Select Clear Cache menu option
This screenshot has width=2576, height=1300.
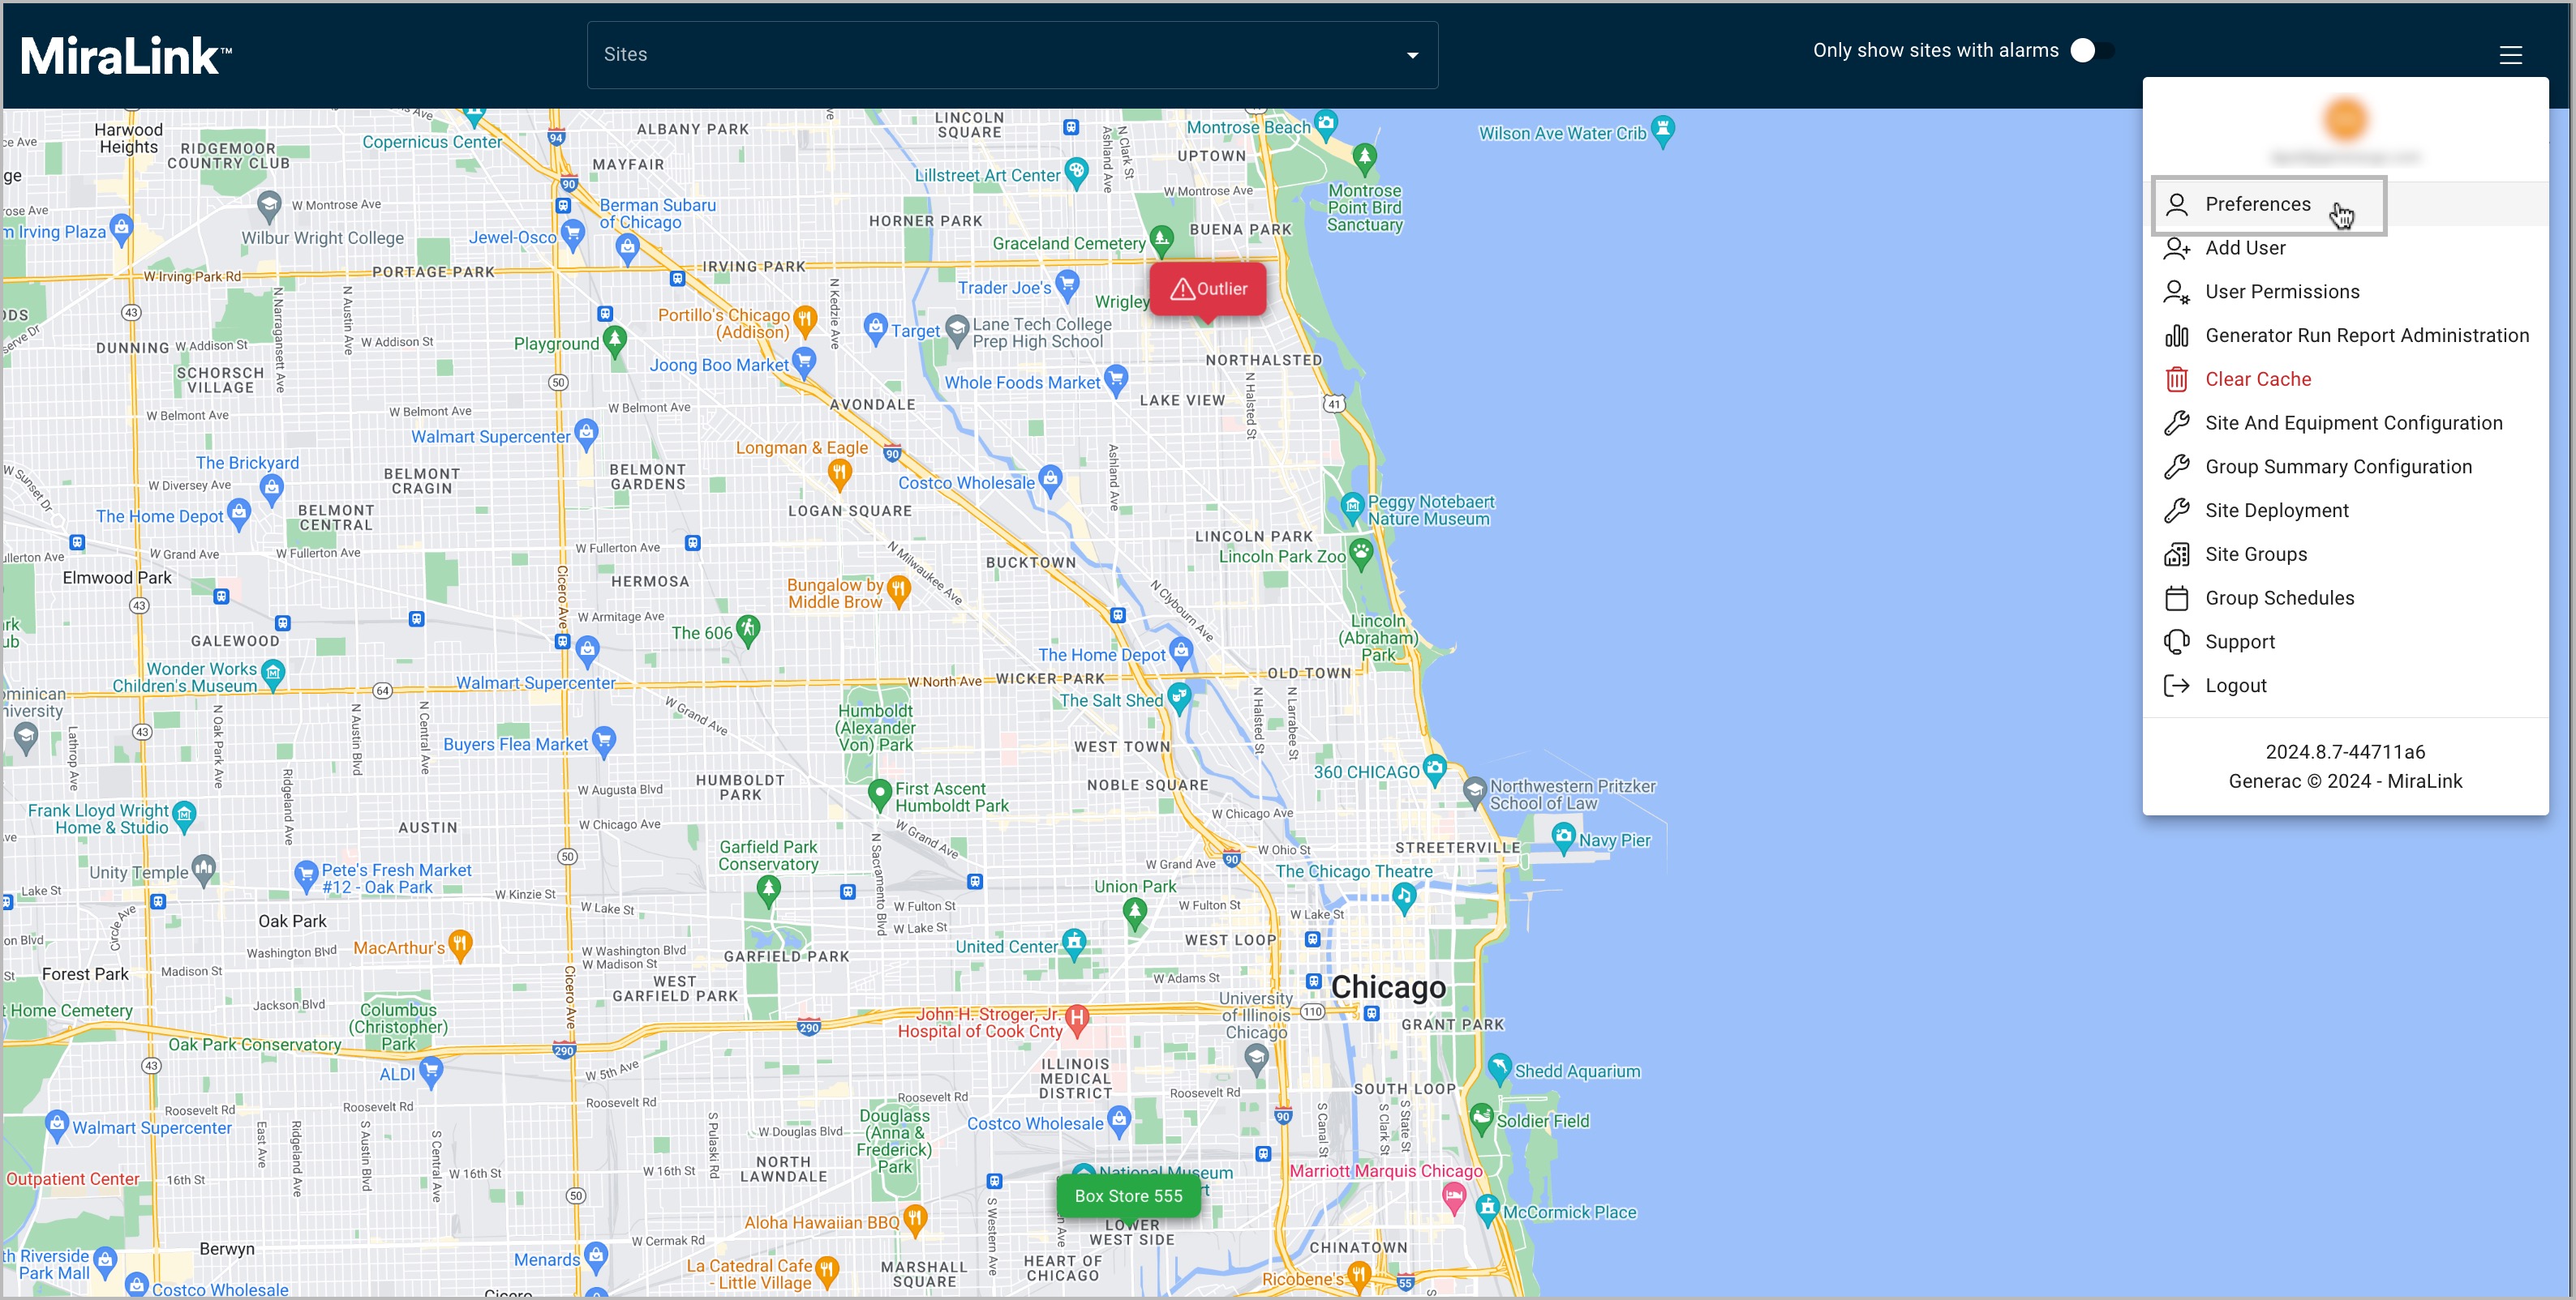[x=2257, y=378]
